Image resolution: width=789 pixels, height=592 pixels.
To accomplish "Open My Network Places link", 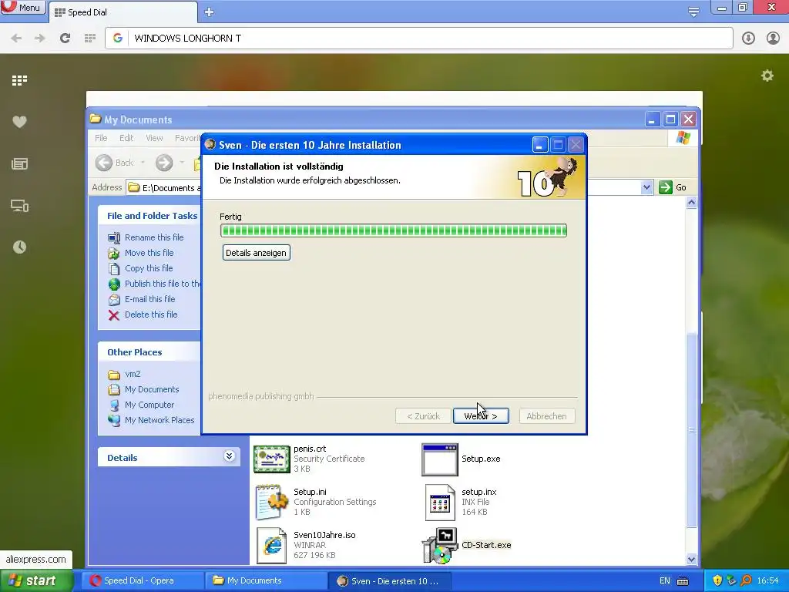I will click(x=159, y=420).
